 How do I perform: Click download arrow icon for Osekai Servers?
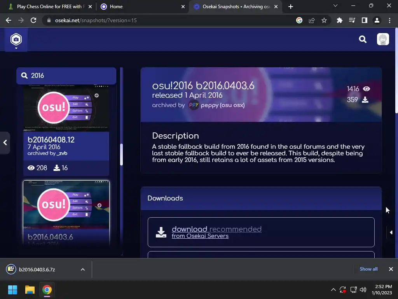click(161, 232)
